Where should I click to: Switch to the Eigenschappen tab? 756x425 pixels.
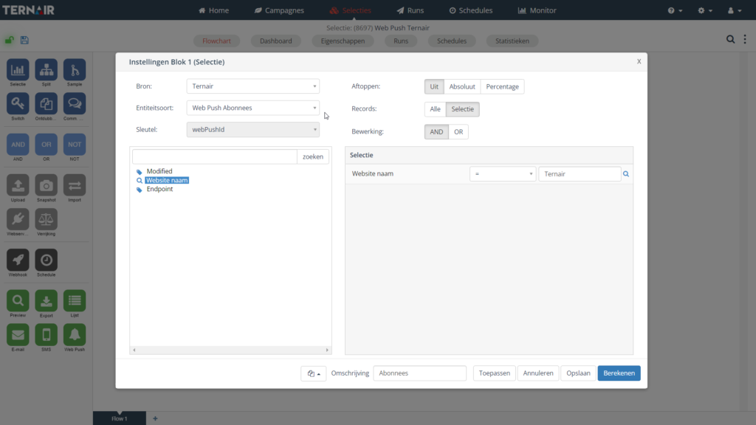343,41
